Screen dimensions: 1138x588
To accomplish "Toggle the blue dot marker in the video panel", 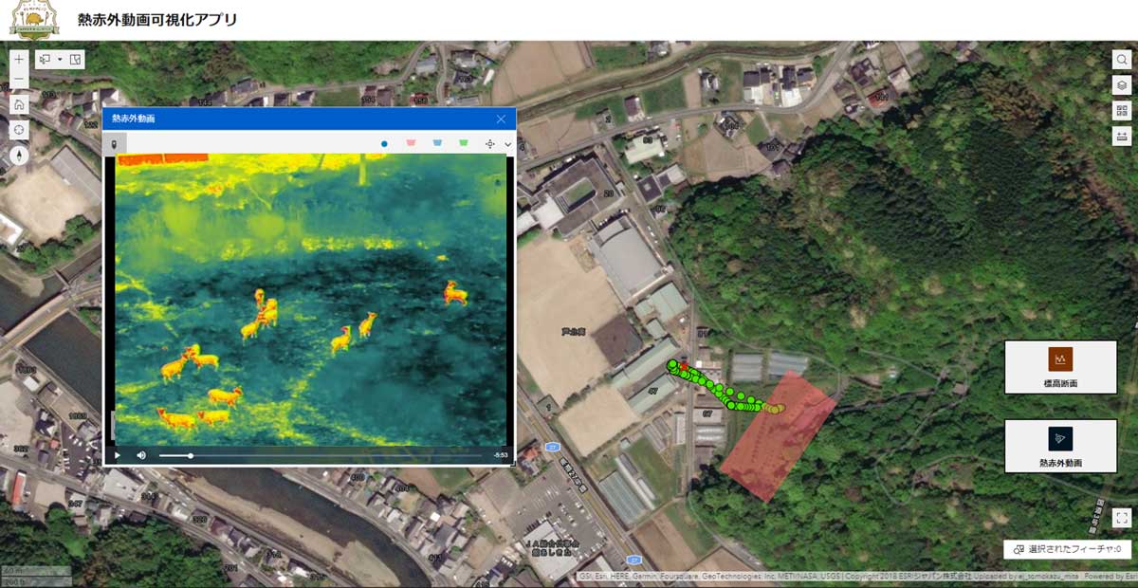I will pyautogui.click(x=384, y=144).
